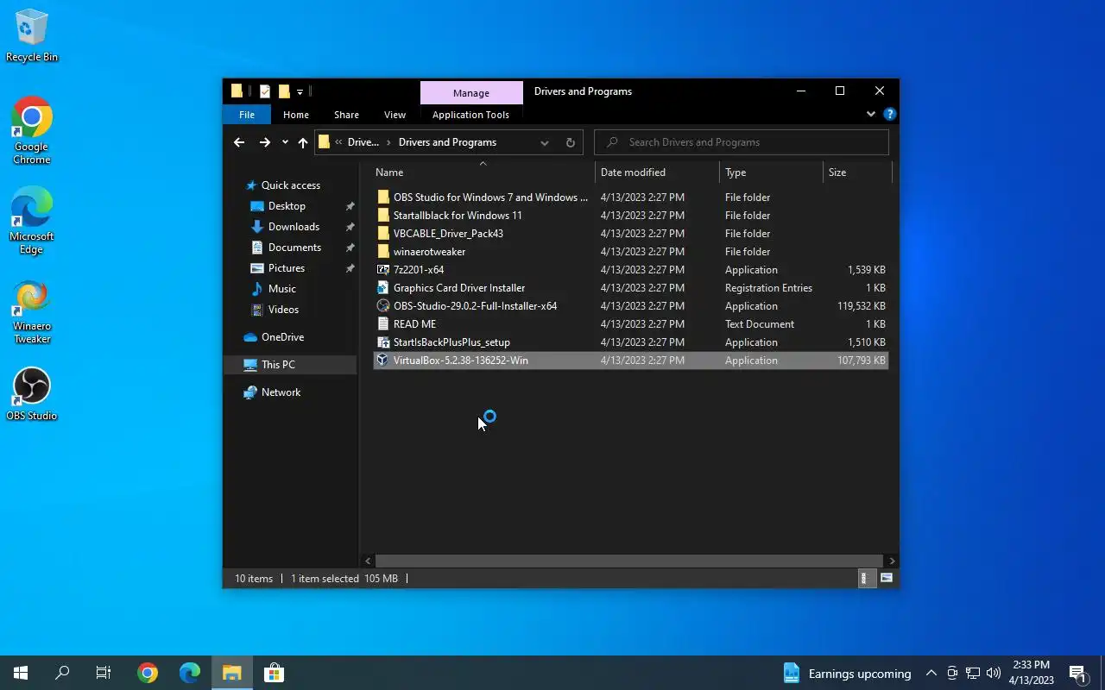
Task: Click the file list scroll right arrow
Action: click(892, 561)
